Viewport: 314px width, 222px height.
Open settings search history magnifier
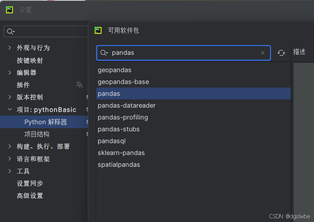coord(11,32)
